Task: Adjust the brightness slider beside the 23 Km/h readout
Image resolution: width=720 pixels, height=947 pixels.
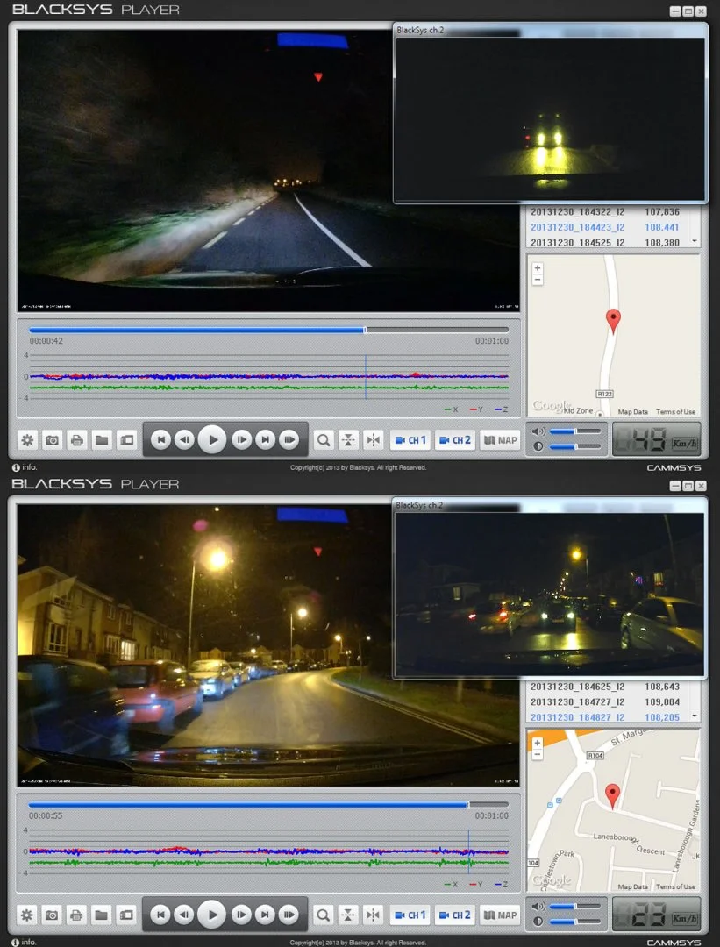Action: point(574,921)
